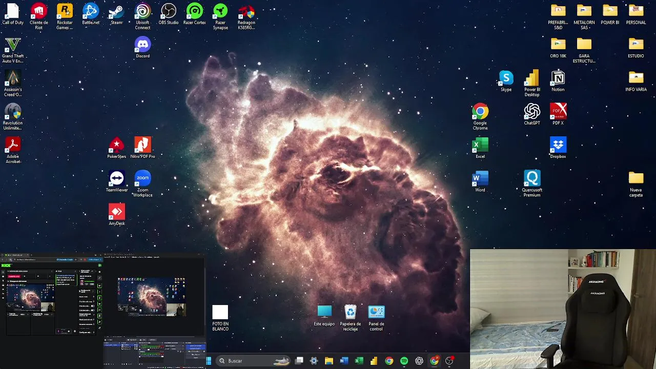
Task: Open the Call of Duty desktop shortcut
Action: pos(13,14)
